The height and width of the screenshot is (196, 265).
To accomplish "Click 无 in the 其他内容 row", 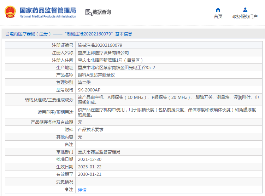I will coord(80,137).
